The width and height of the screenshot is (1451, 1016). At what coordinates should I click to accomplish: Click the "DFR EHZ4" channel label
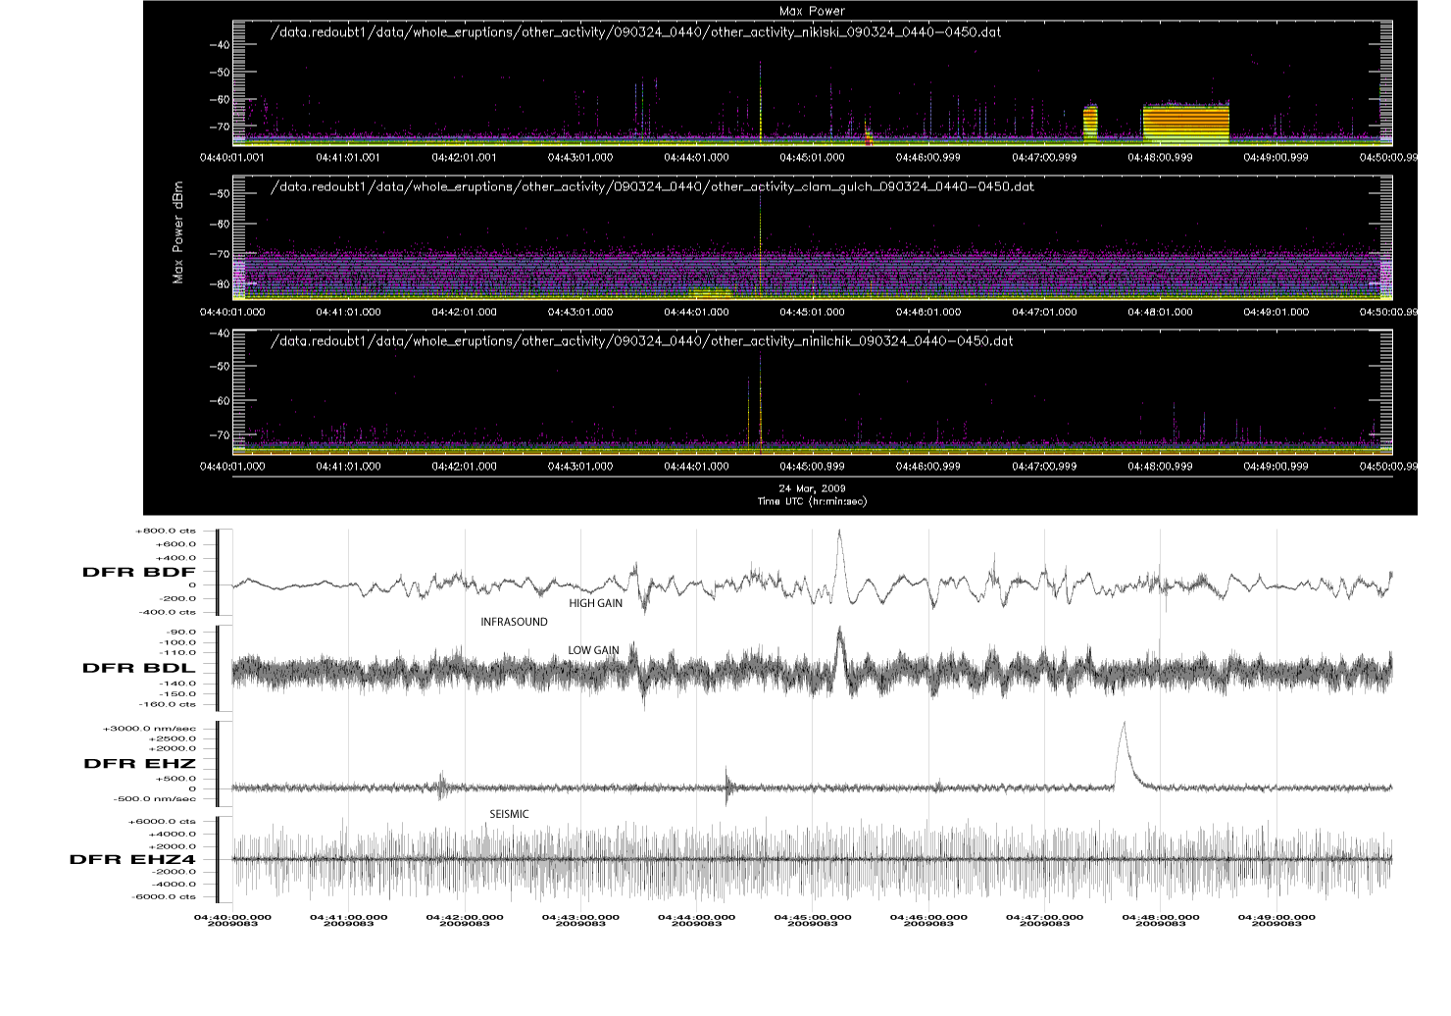click(132, 859)
